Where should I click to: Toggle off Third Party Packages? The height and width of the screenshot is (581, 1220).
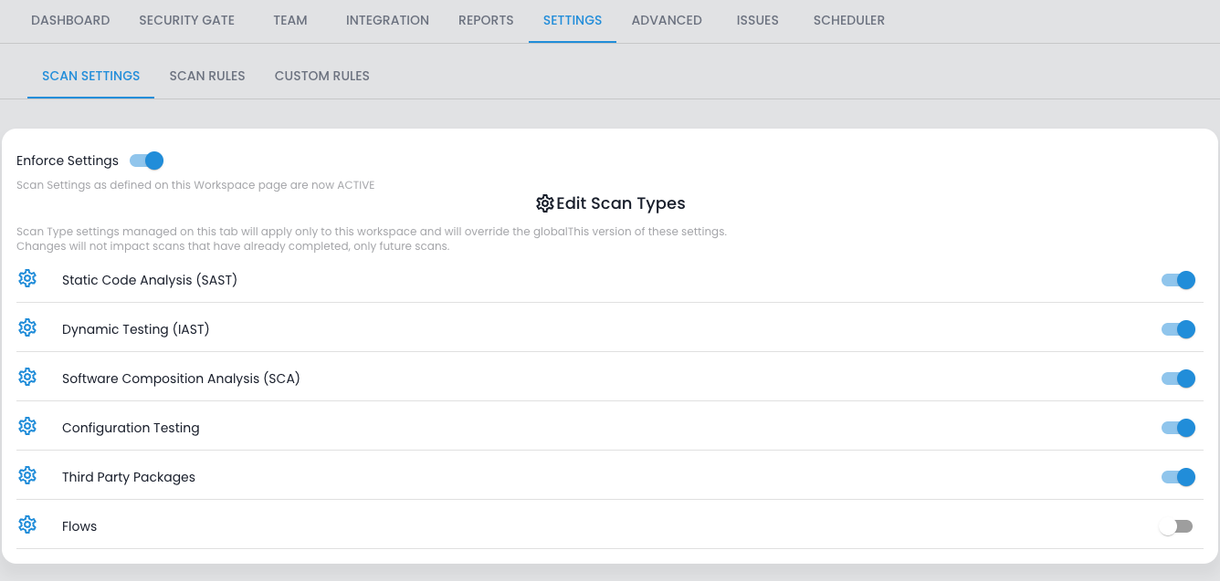(x=1178, y=477)
